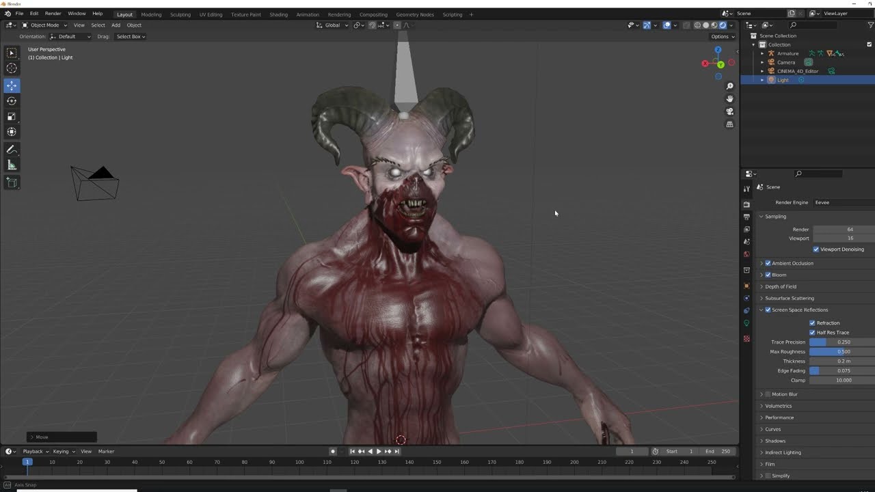875x492 pixels.
Task: Toggle X-ray mode in viewport header
Action: pos(685,25)
